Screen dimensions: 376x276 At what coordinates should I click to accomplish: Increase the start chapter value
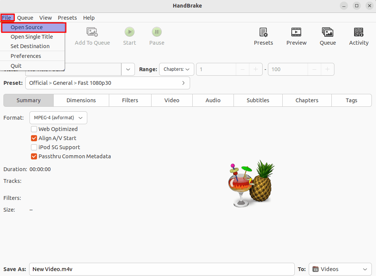click(255, 69)
